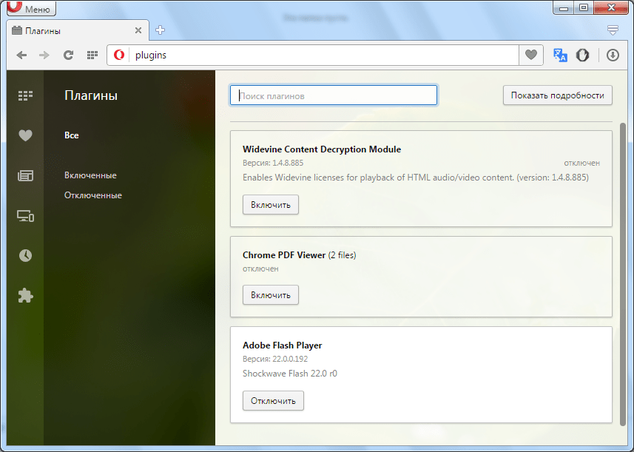
Task: Open synced tabs sidebar devices icon
Action: coord(26,216)
